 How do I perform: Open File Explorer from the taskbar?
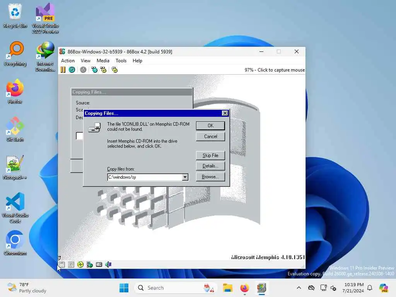227,288
